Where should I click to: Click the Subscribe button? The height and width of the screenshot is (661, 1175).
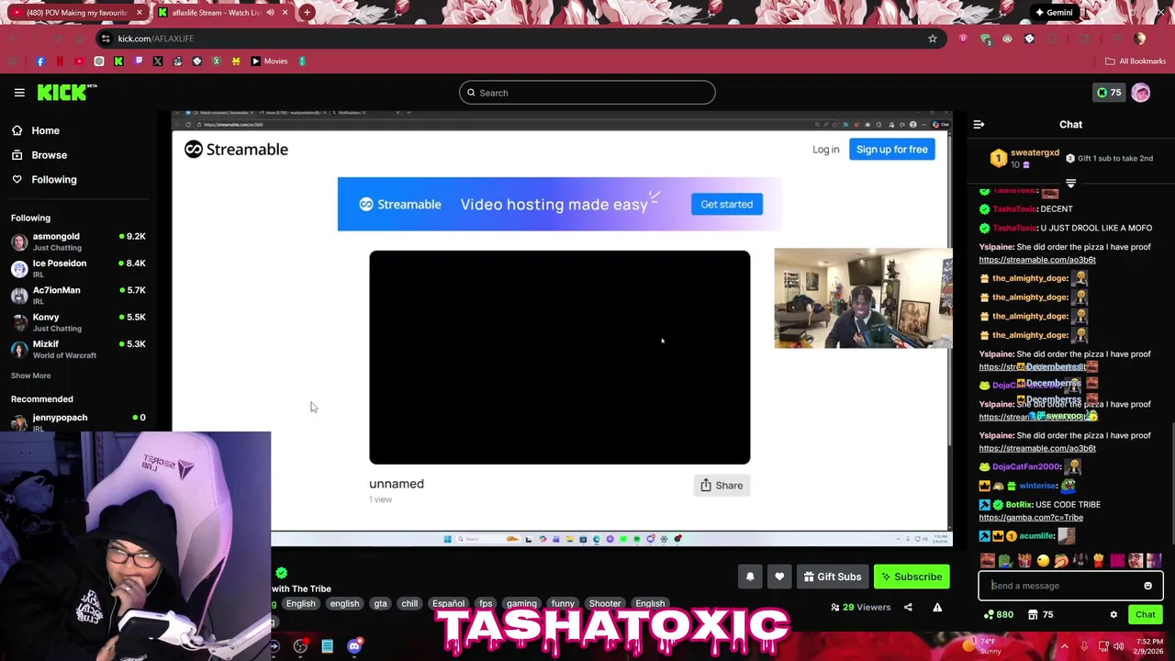912,577
